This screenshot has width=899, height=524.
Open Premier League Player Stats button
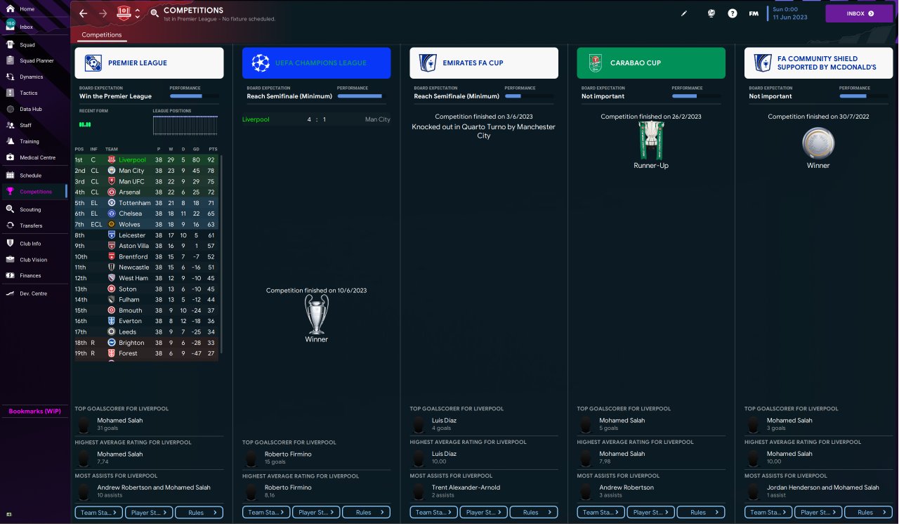[149, 513]
